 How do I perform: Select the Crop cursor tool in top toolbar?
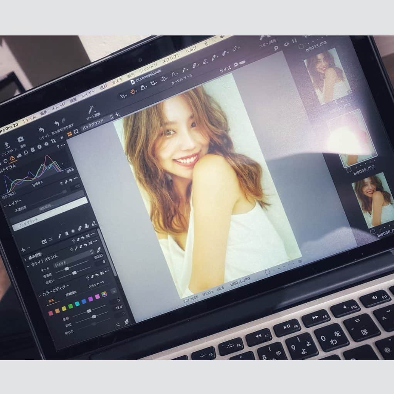(x=153, y=83)
